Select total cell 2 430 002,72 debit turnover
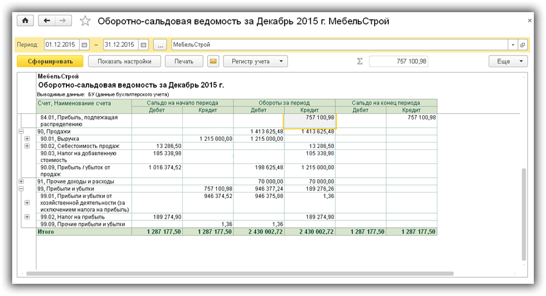Viewport: 546px width, 296px height. (259, 231)
